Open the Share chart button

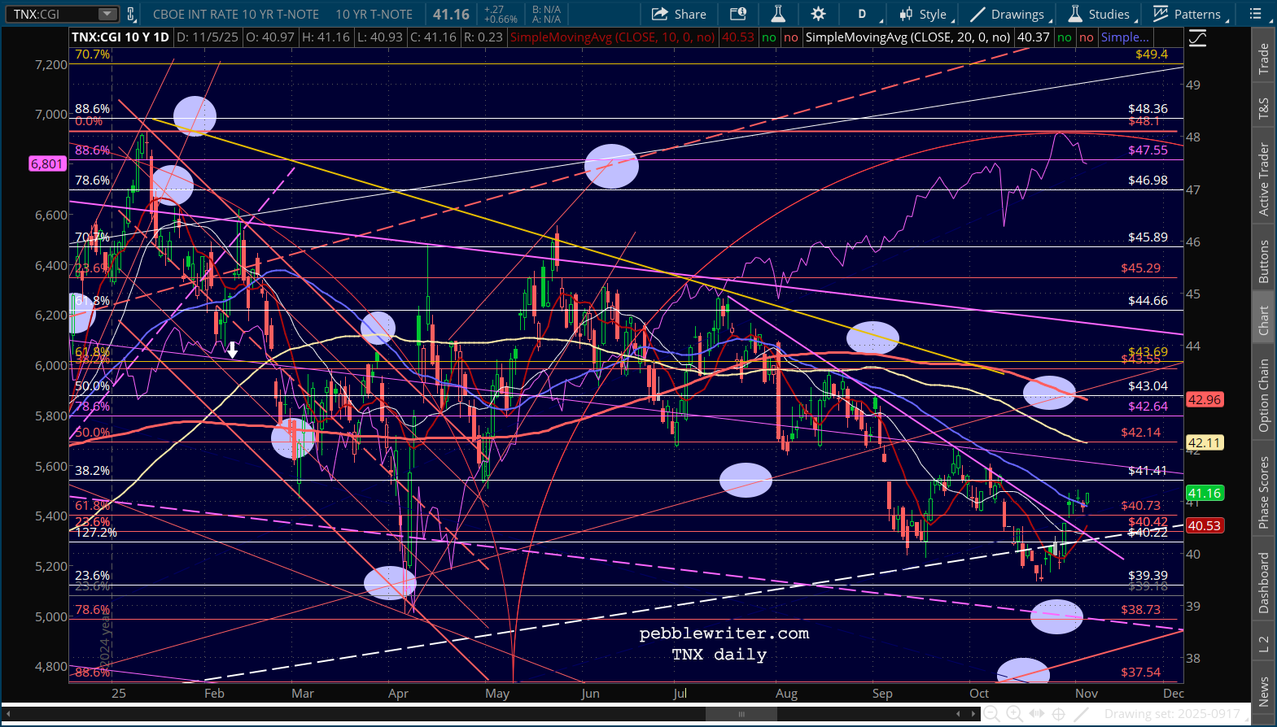(x=679, y=14)
